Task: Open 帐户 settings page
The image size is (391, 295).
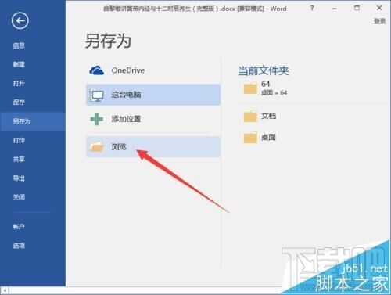Action: [19, 227]
